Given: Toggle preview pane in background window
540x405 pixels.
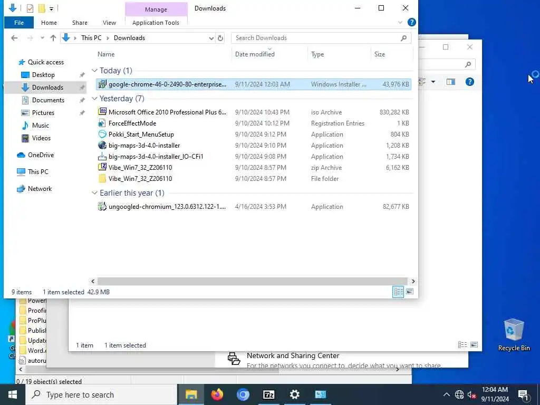Looking at the screenshot, I should pyautogui.click(x=450, y=82).
